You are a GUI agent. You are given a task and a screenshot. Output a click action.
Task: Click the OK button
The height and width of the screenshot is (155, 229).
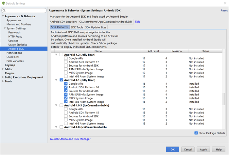[x=172, y=149]
